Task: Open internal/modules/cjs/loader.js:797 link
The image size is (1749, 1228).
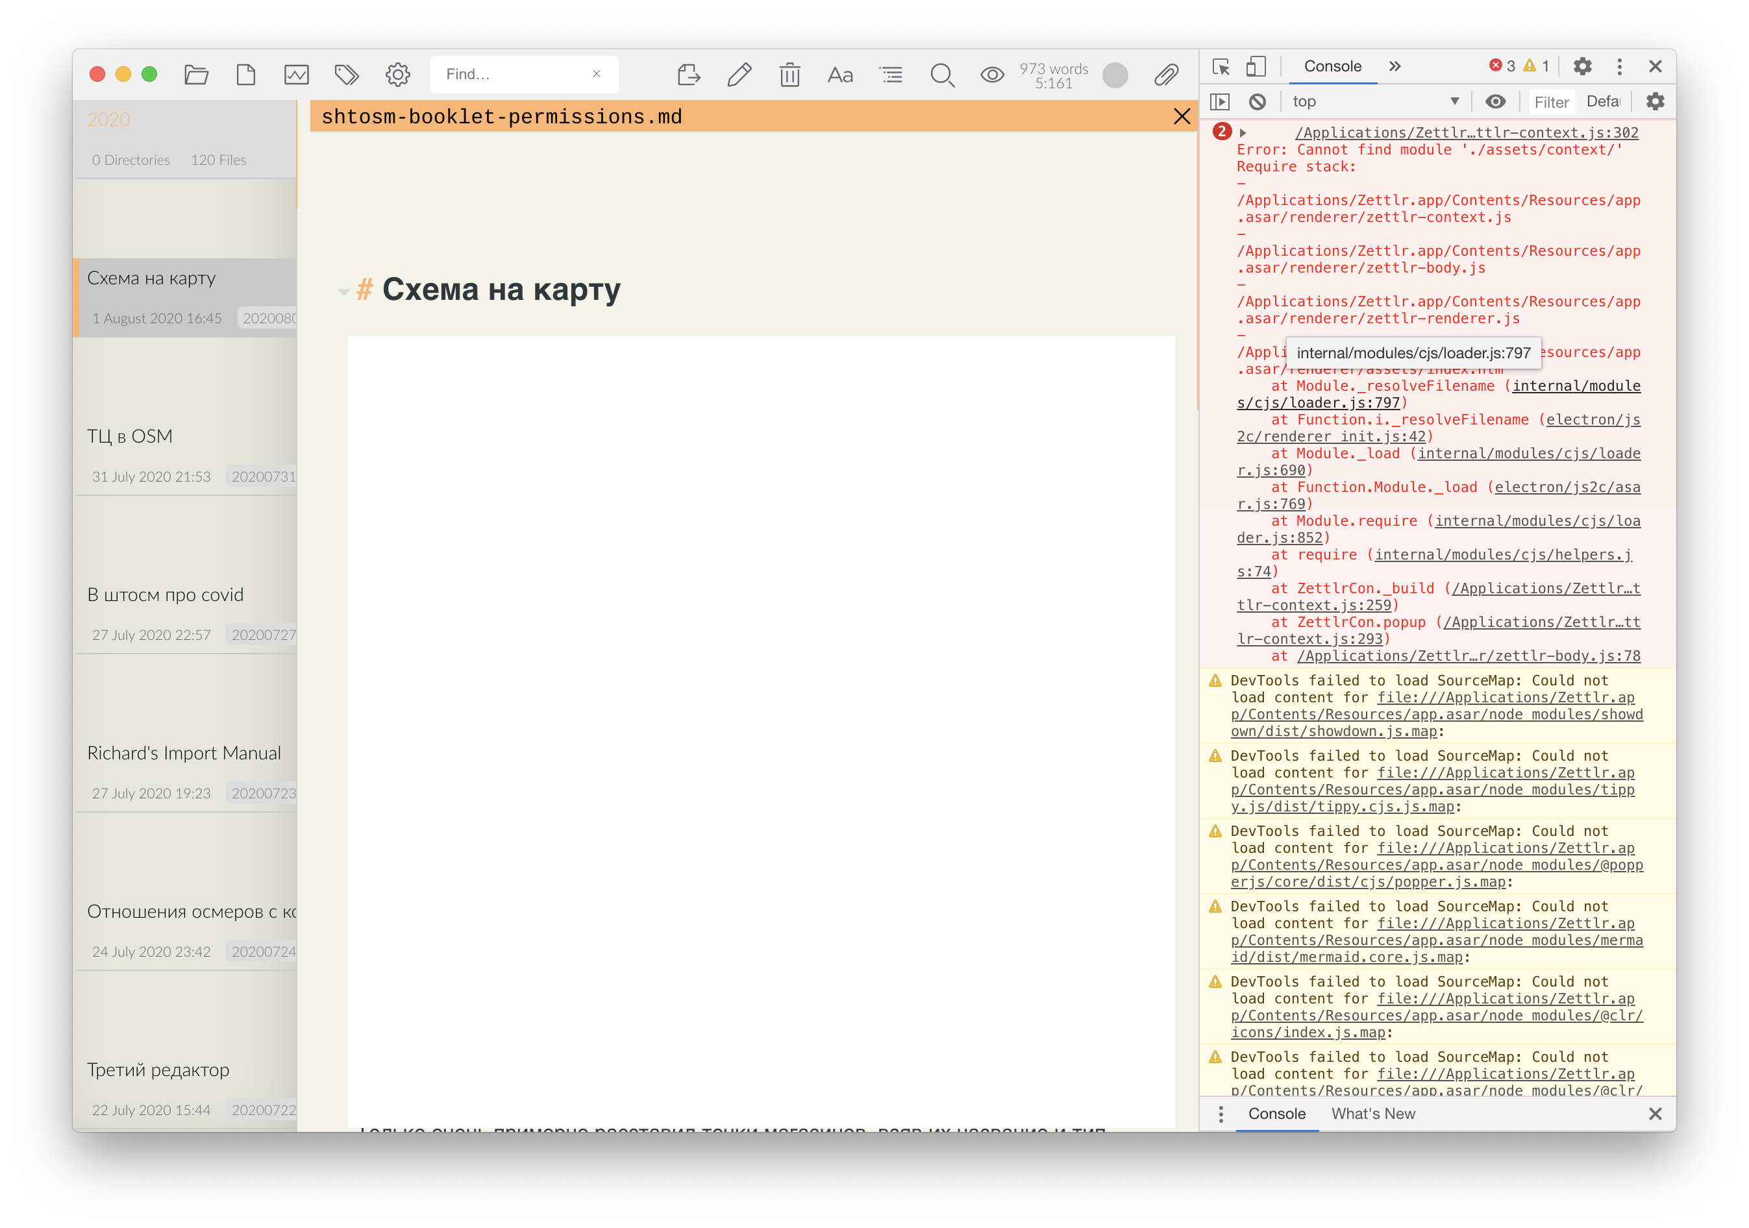Action: 1438,395
